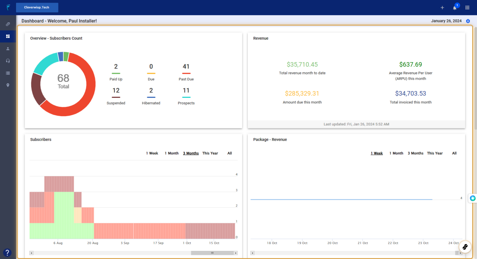
Task: Open the list icon in the sidebar
Action: [x=7, y=73]
